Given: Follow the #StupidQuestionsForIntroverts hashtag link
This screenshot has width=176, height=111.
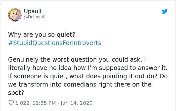Looking at the screenshot, I should coord(55,43).
